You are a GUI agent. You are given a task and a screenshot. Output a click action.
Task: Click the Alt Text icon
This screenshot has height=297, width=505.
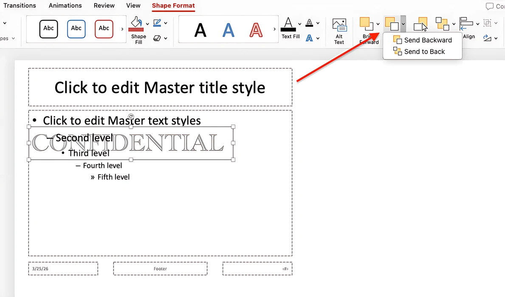339,25
